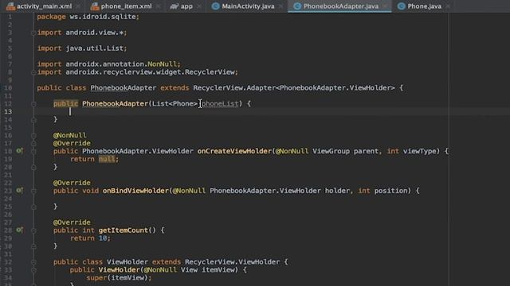The height and width of the screenshot is (286, 510).
Task: Click the activity_main.xml file icon
Action: [x=10, y=6]
